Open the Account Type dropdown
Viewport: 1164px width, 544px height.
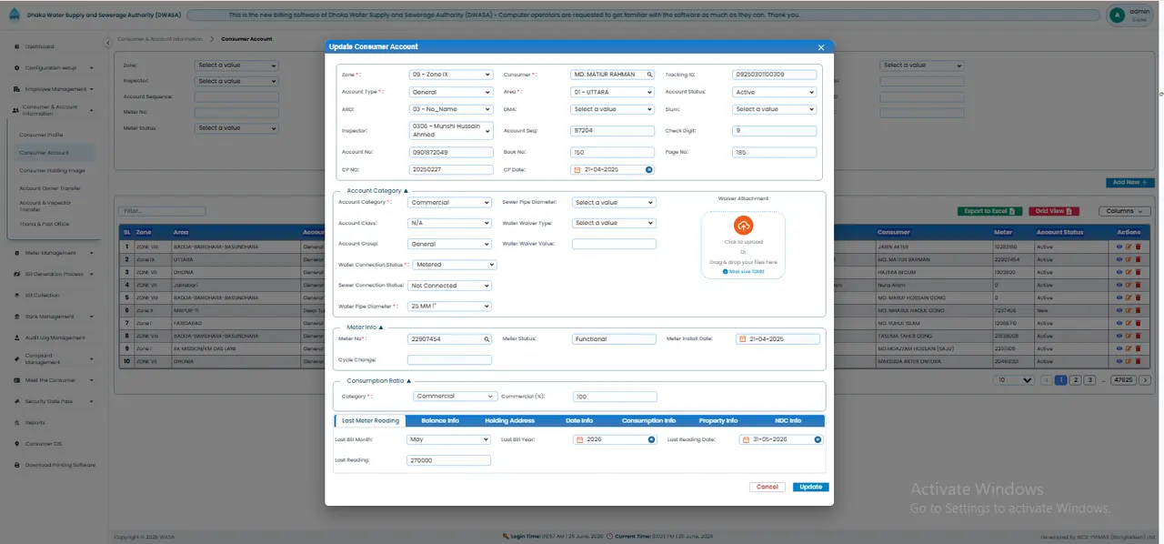tap(451, 92)
